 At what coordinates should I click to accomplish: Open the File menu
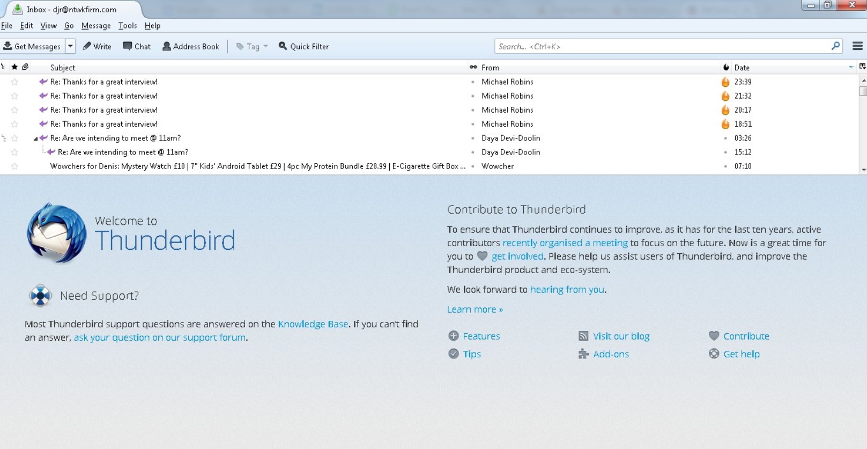point(7,26)
